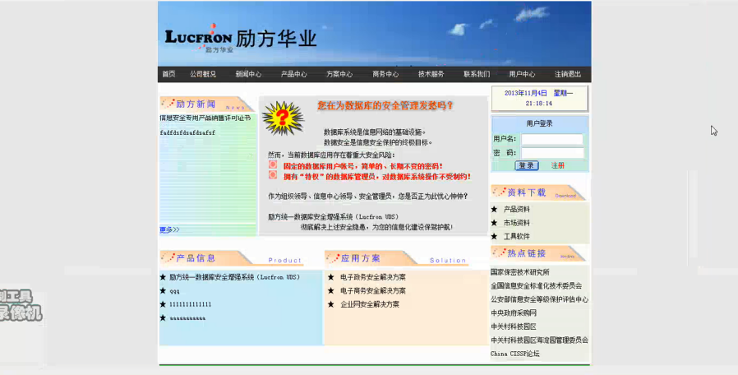The width and height of the screenshot is (738, 375).
Task: Visit 中关村科技园区 link
Action: [x=514, y=326]
